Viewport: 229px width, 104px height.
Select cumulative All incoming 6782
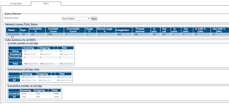24,97
